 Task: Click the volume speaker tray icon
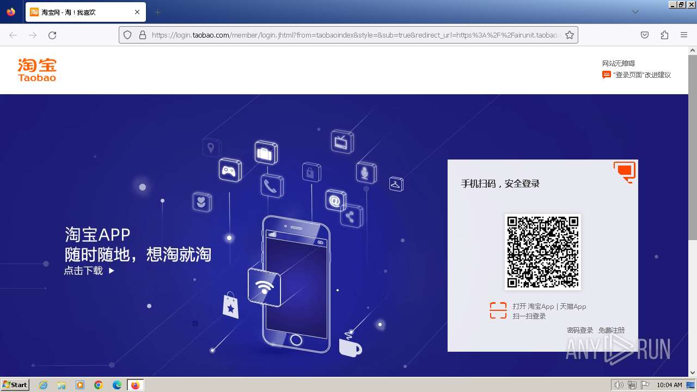pos(619,385)
